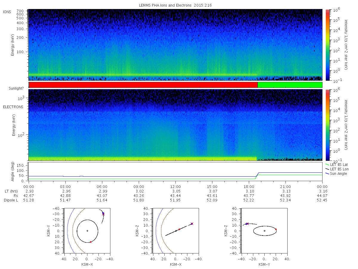
Task: Click the red dot in the KSM-X/KSM-Z plot
Action: [179, 229]
